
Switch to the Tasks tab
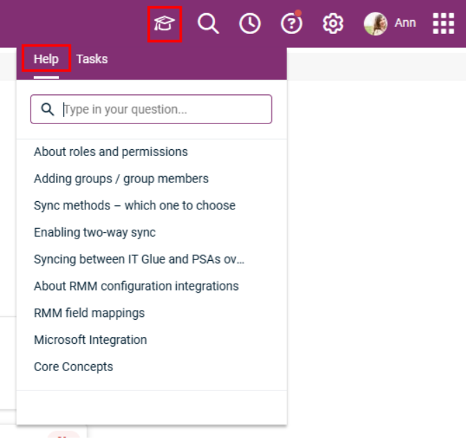(x=92, y=59)
